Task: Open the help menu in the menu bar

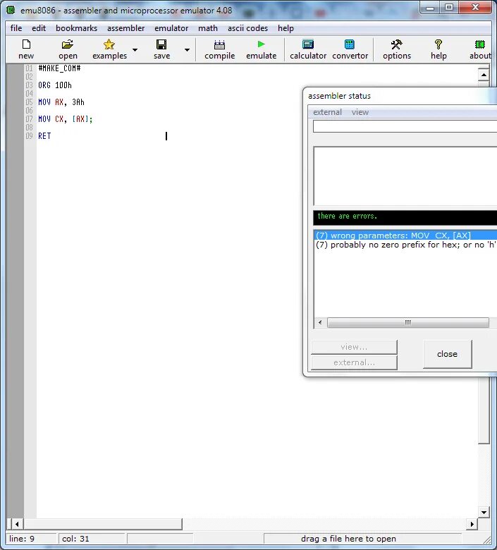Action: tap(286, 28)
